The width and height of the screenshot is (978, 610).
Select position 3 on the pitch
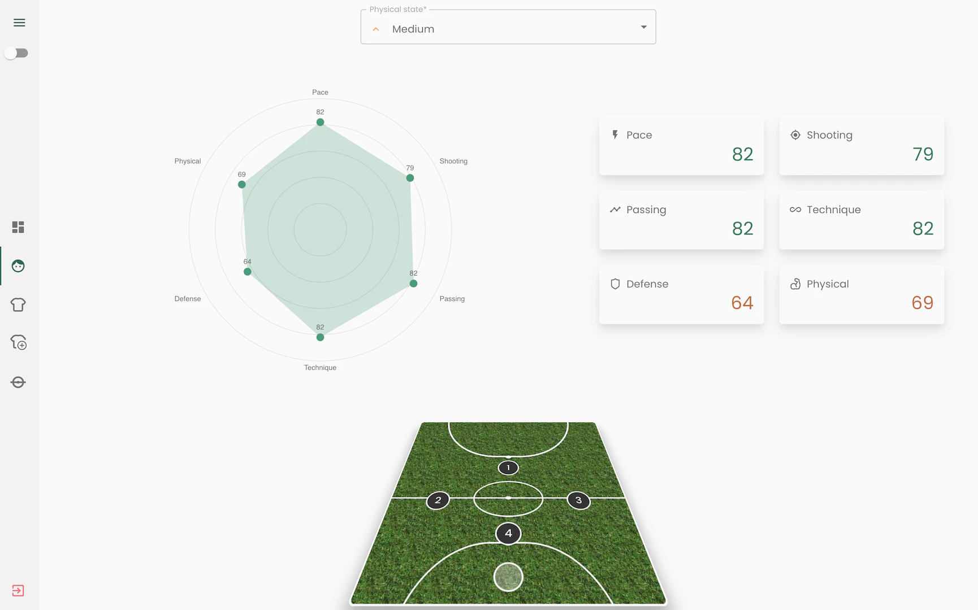tap(578, 500)
